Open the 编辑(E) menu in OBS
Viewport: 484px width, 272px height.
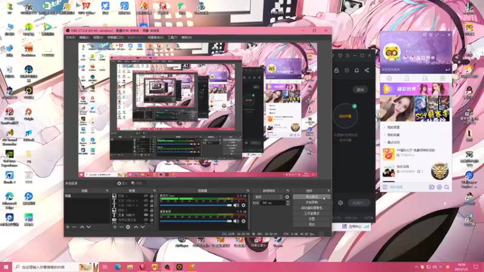coord(84,37)
